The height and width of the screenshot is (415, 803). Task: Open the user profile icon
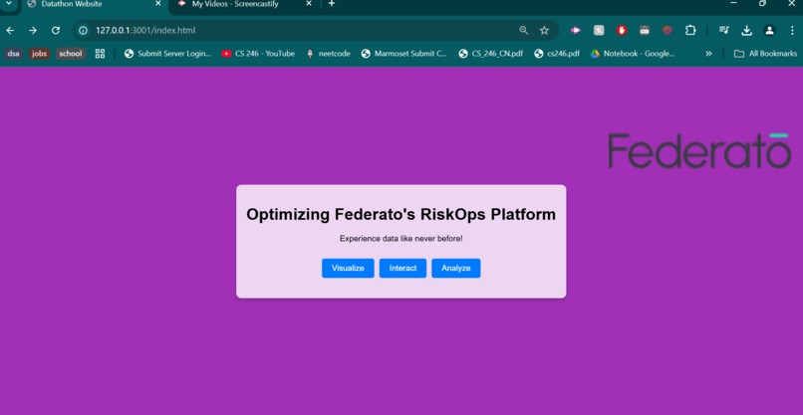point(770,30)
